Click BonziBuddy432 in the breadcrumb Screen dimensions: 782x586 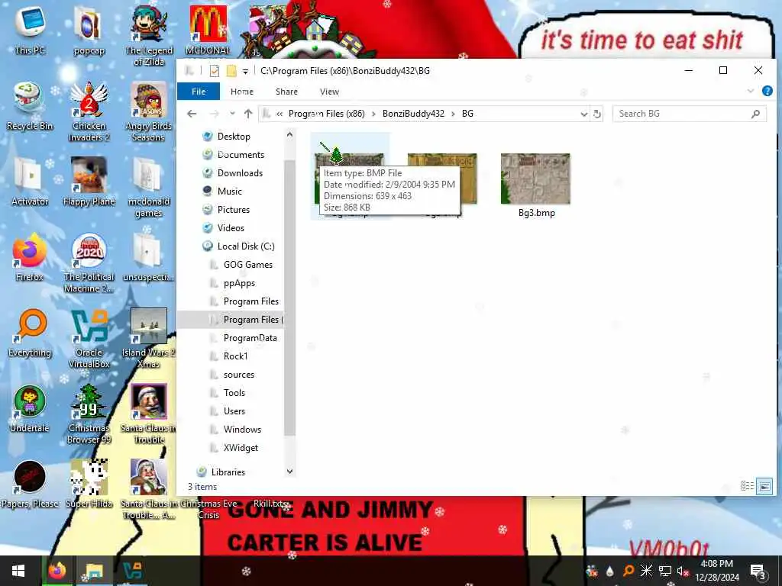413,114
